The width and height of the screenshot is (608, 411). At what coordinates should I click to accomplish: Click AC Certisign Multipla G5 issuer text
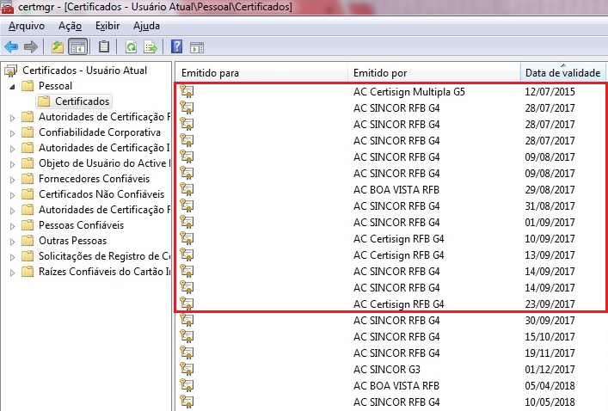click(x=409, y=92)
